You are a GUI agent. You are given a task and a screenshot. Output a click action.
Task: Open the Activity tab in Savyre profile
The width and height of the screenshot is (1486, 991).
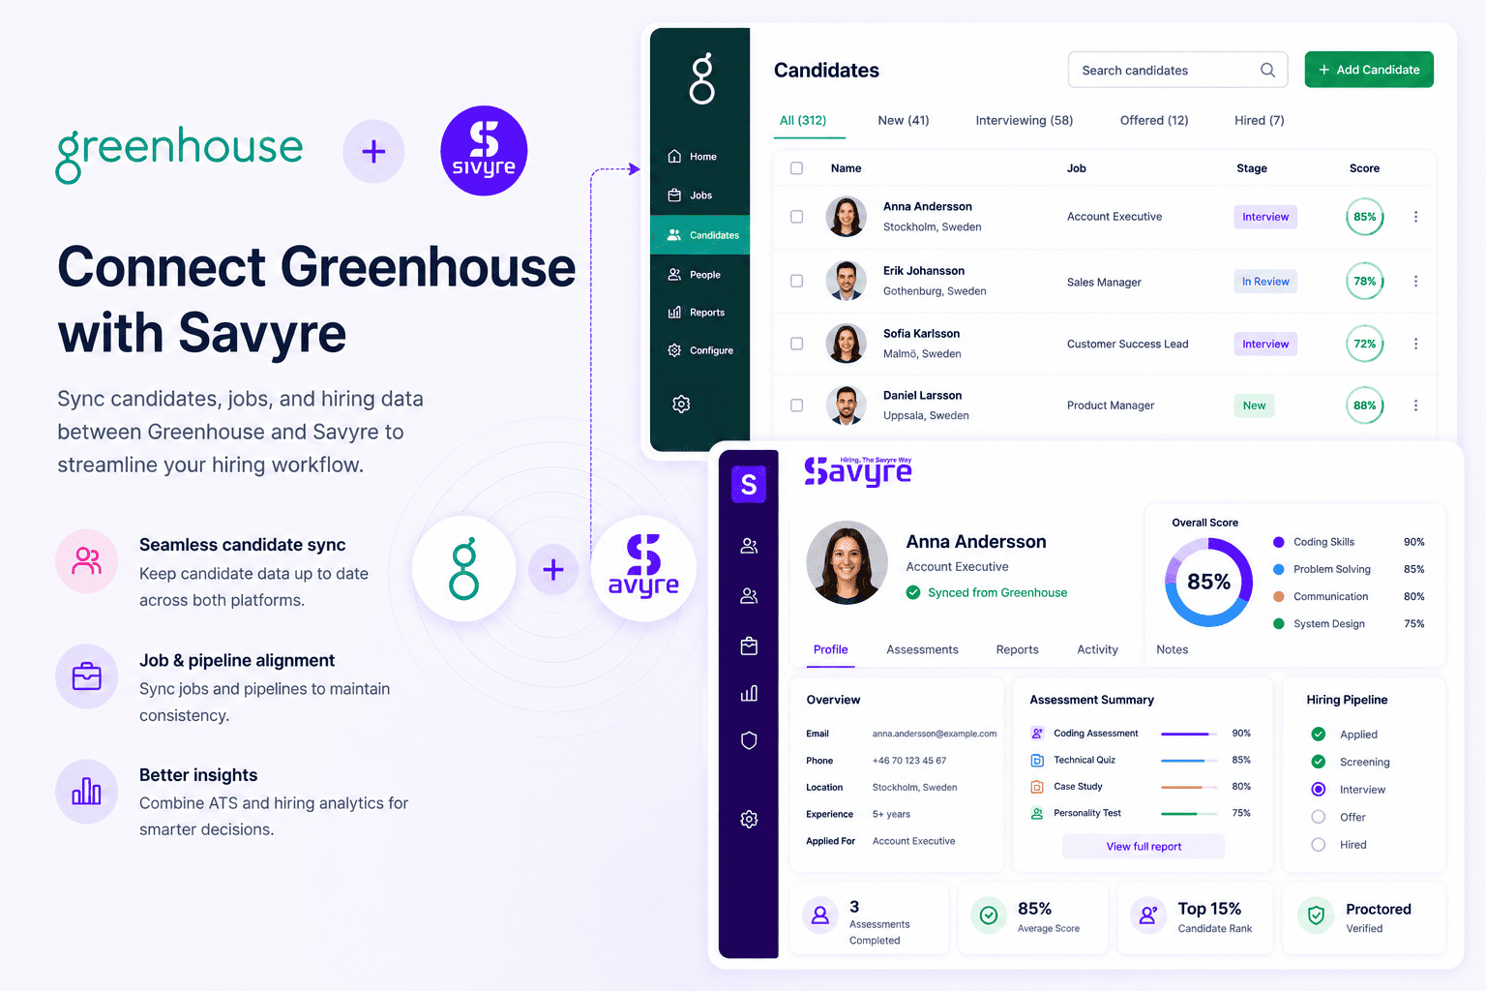pos(1097,649)
